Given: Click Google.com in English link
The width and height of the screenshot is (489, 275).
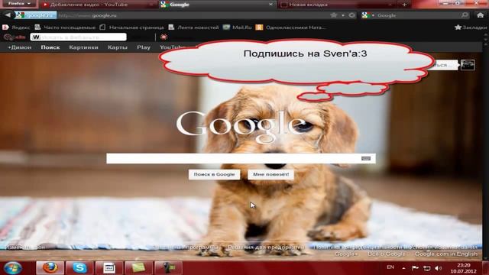Looking at the screenshot, I should [446, 254].
